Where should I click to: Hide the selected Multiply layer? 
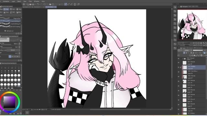point(179,67)
